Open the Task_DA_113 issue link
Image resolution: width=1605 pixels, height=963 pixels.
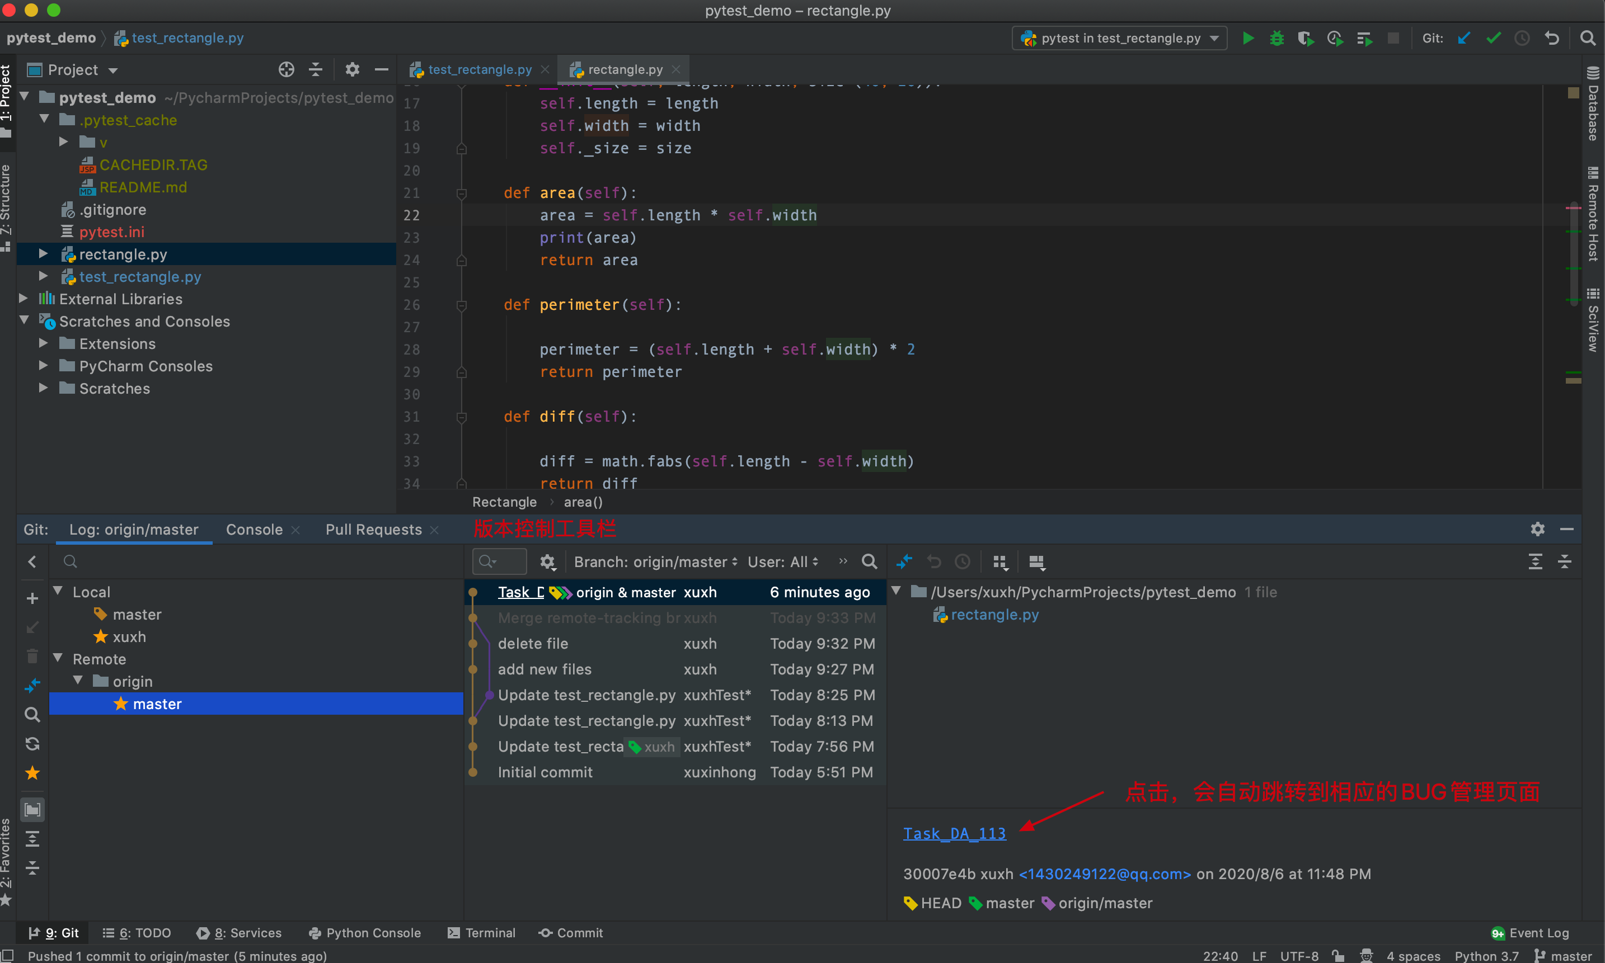pos(954,833)
